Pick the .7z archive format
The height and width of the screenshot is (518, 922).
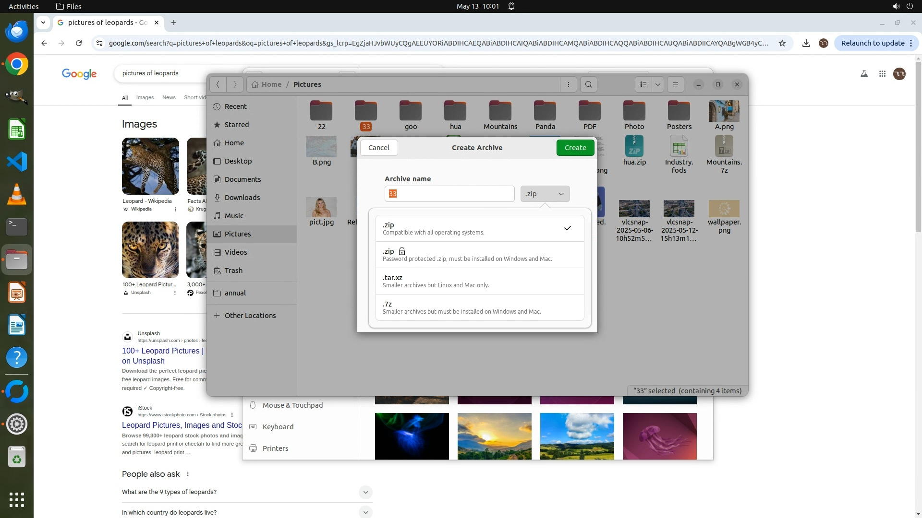479,307
